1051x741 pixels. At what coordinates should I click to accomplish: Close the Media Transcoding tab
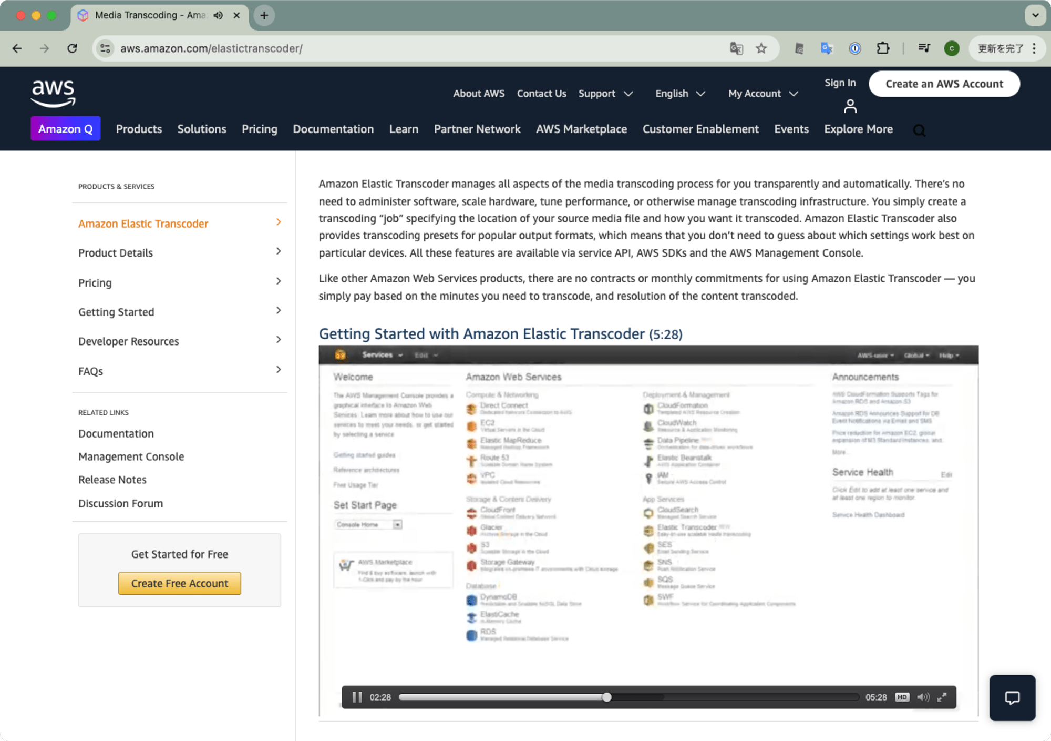click(236, 15)
